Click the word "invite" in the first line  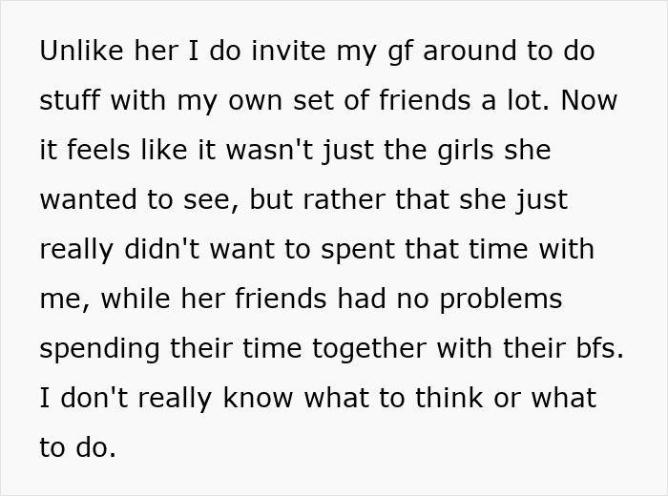(289, 51)
